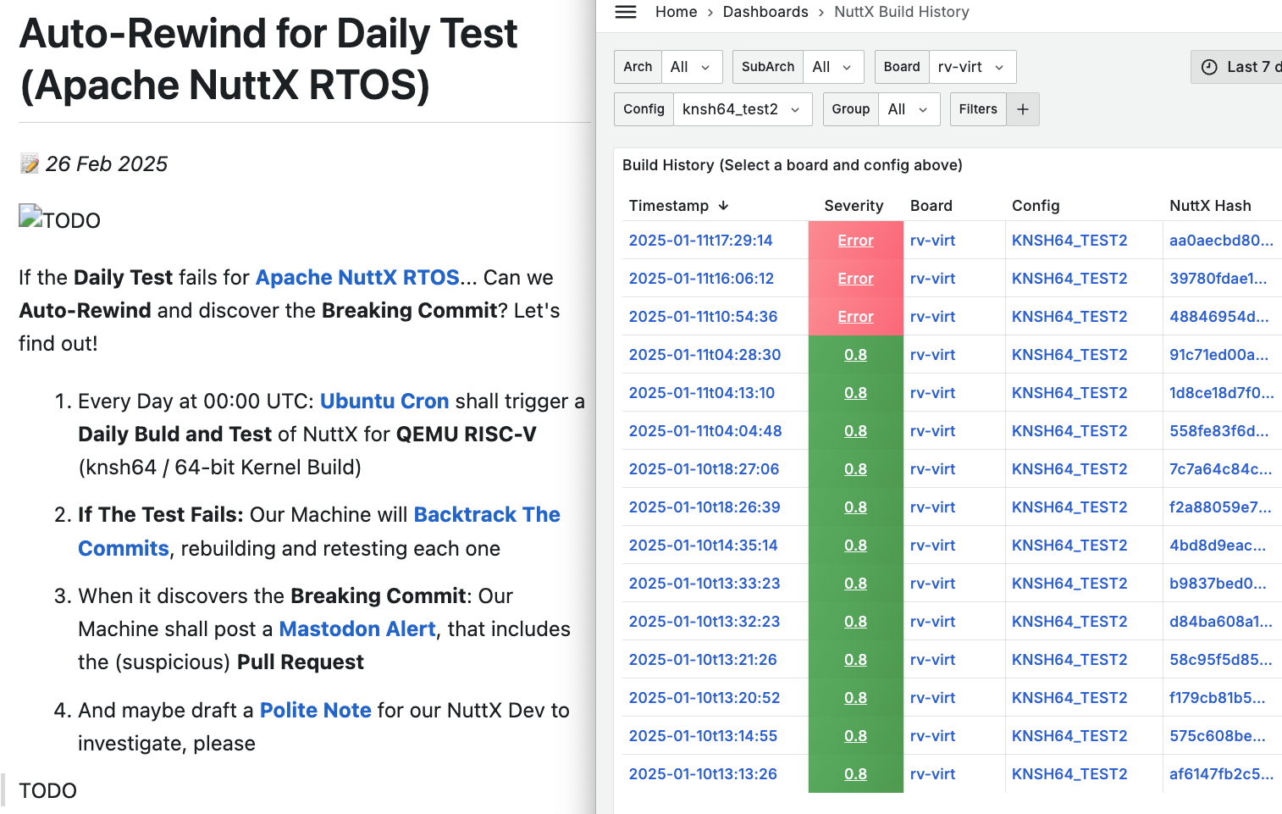Click Error severity for 10:54:36 build
Image resolution: width=1282 pixels, height=814 pixels.
[855, 317]
